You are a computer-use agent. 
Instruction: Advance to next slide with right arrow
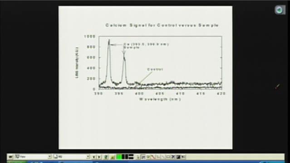coord(99,157)
